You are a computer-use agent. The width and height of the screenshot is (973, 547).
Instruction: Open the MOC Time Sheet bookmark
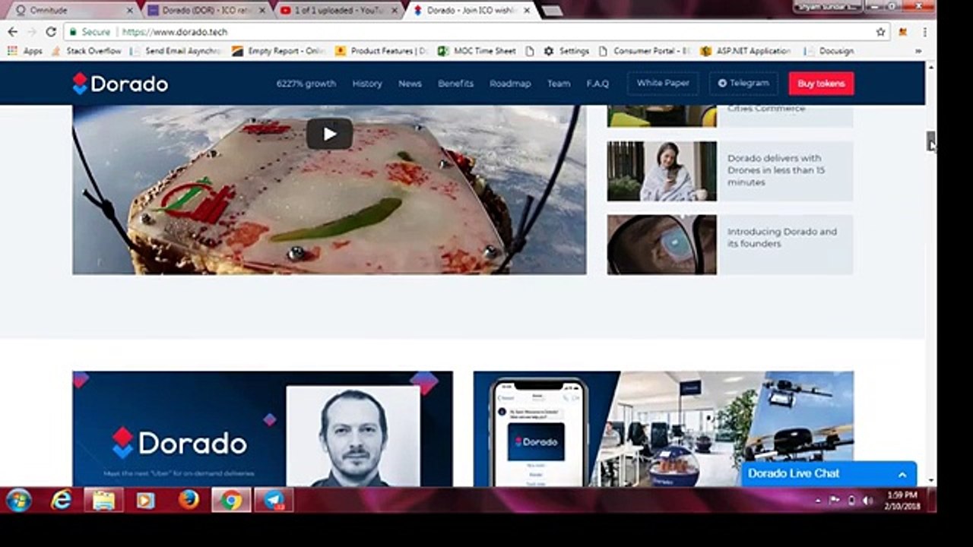tap(477, 51)
